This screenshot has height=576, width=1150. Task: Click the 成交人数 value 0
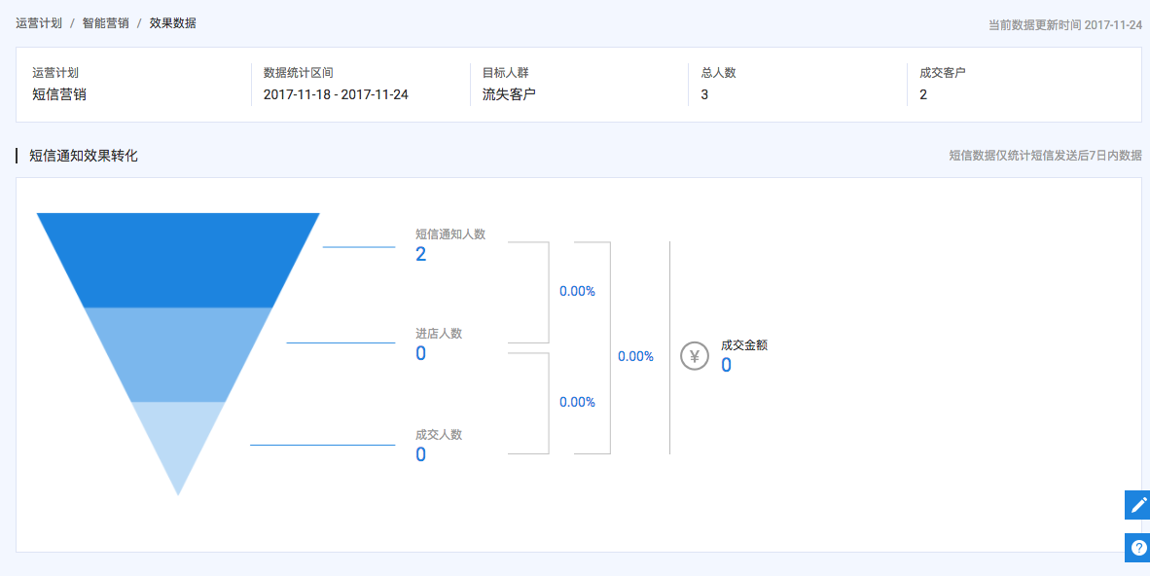[421, 454]
